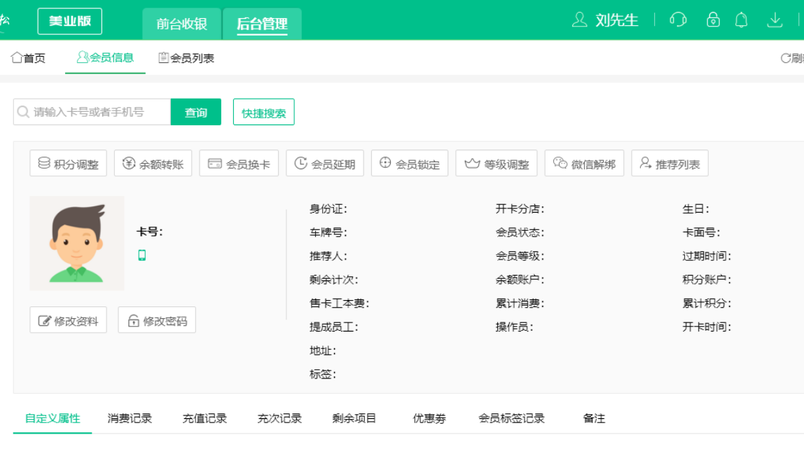Click the download icon in top bar
The image size is (804, 456).
coord(775,20)
